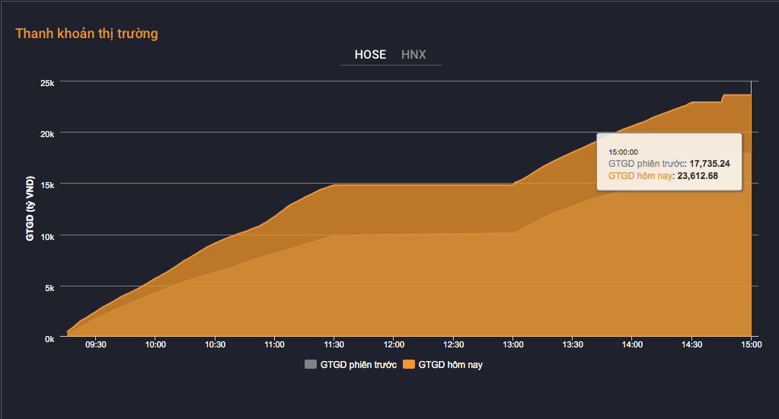Click the gray GTGD phiên trước legend swatch
This screenshot has height=419, width=779.
310,365
